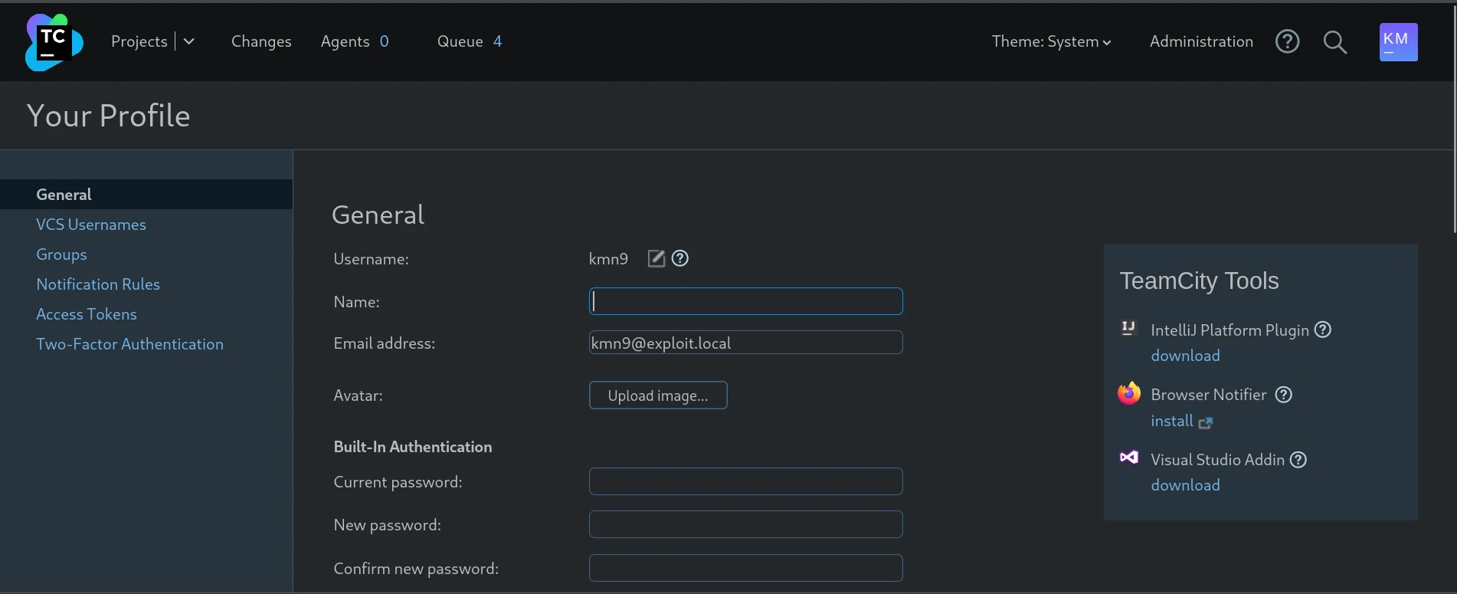Click the Confirm new password field
1457x594 pixels.
point(746,568)
